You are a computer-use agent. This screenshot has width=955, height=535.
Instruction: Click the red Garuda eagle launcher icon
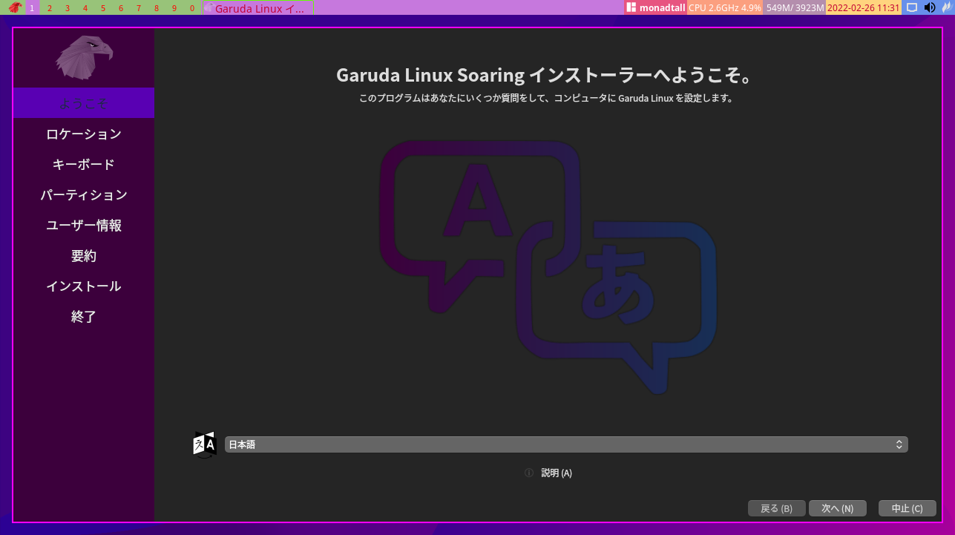coord(14,7)
